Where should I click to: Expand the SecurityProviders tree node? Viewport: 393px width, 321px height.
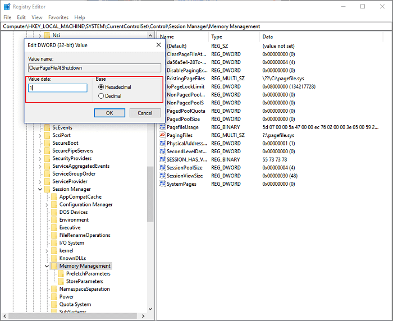click(40, 159)
